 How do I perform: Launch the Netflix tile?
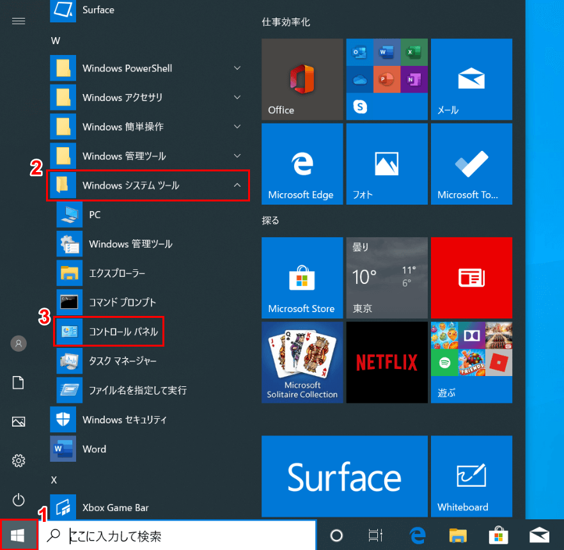(x=386, y=362)
